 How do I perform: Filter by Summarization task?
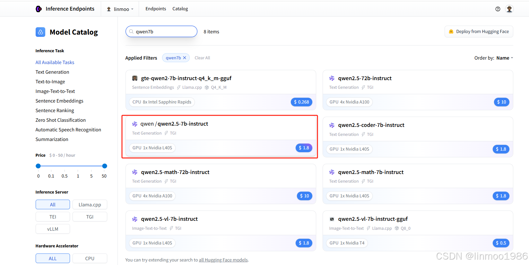click(x=52, y=139)
